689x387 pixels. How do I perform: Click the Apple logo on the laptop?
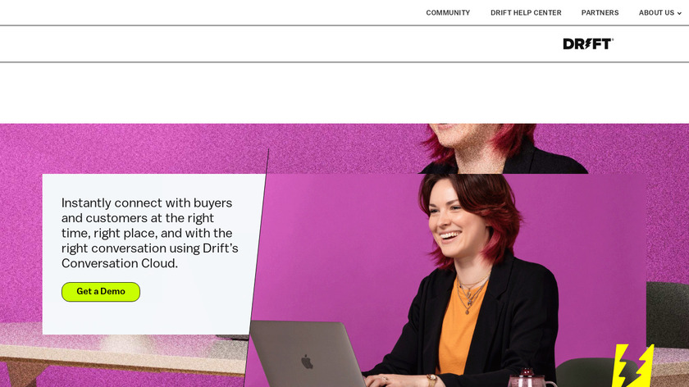307,362
